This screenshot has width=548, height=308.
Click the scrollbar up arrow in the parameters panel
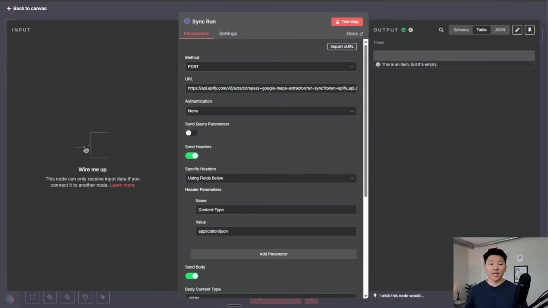pyautogui.click(x=365, y=42)
